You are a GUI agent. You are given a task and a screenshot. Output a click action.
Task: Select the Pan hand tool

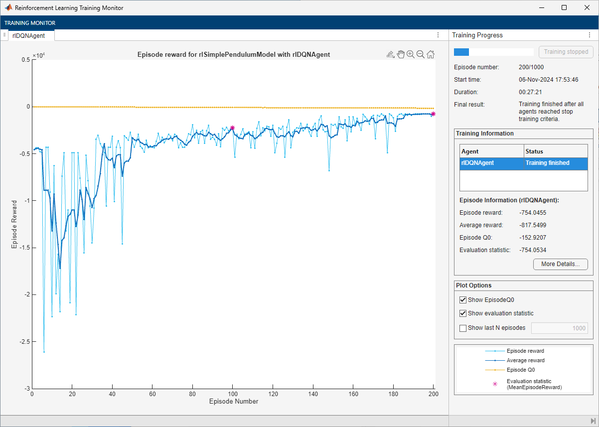[x=401, y=55]
